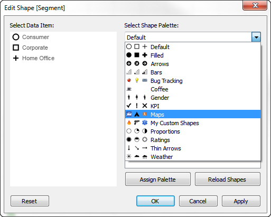Viewport: 271px width, 217px height.
Task: Click the Apply button
Action: pyautogui.click(x=241, y=201)
